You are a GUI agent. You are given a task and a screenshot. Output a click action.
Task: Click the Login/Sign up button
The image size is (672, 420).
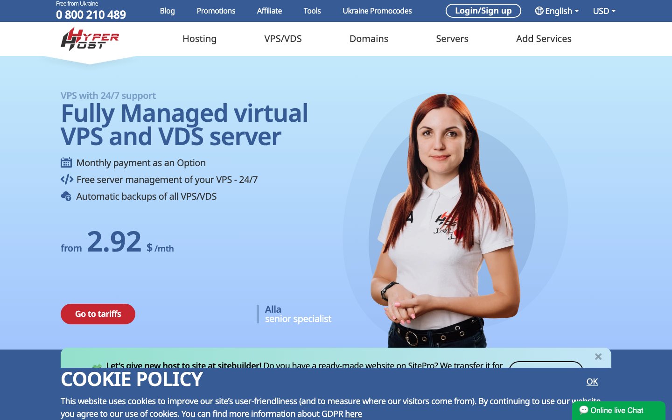click(x=483, y=11)
